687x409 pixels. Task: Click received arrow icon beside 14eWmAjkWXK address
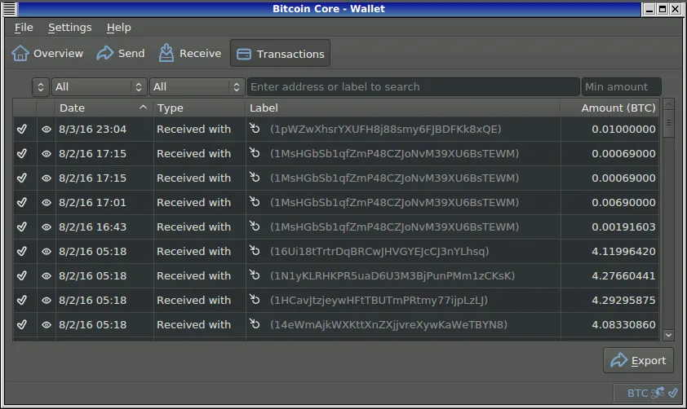pyautogui.click(x=255, y=323)
